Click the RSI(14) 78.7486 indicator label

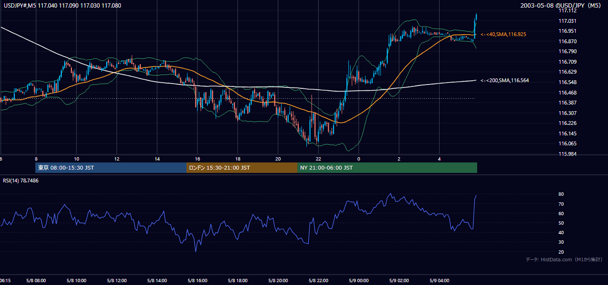pyautogui.click(x=21, y=180)
